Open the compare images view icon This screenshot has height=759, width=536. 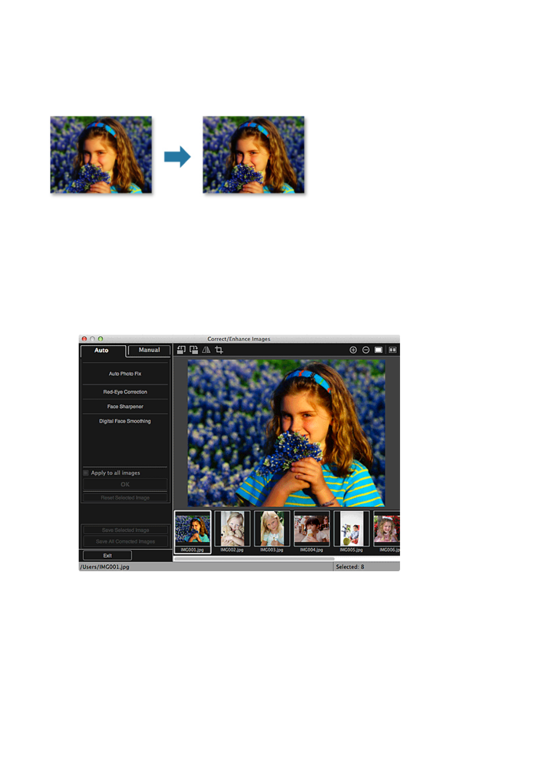pyautogui.click(x=393, y=350)
